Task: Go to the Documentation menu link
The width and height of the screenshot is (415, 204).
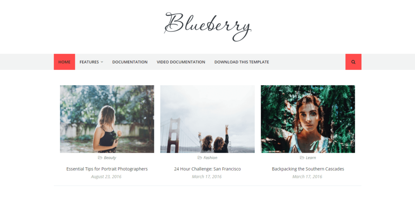Action: pos(130,62)
